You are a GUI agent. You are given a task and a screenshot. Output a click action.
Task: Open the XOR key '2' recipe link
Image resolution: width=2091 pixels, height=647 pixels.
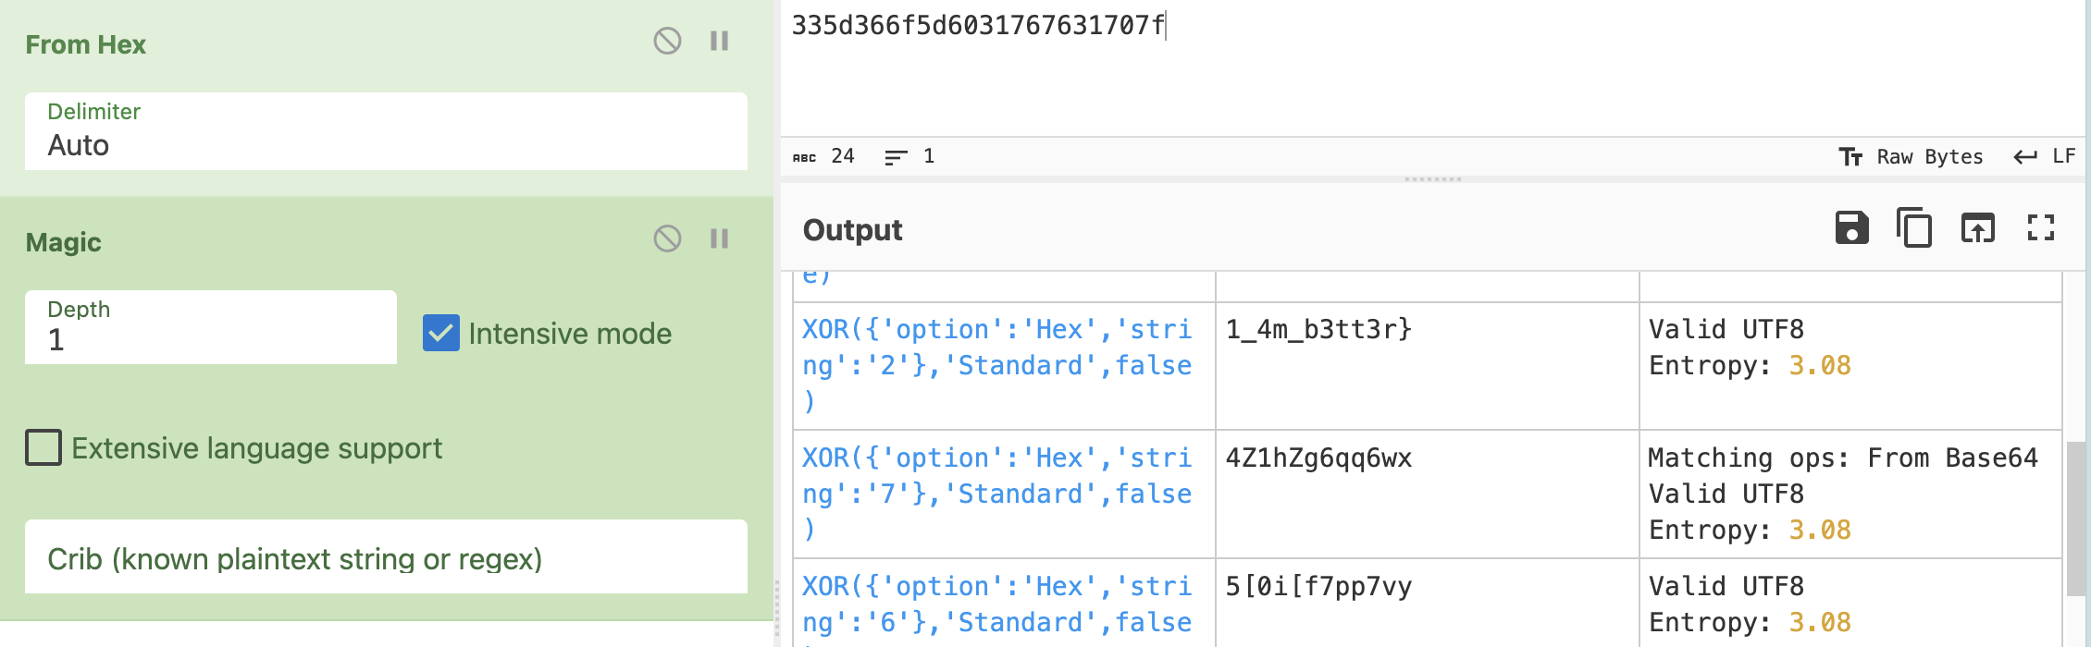(x=996, y=365)
